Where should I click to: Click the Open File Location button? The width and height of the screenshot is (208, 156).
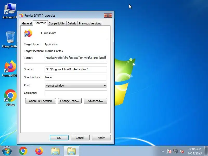pyautogui.click(x=41, y=101)
